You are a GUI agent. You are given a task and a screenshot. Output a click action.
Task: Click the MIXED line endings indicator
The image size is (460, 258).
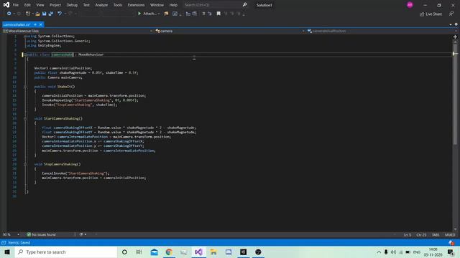pyautogui.click(x=450, y=235)
